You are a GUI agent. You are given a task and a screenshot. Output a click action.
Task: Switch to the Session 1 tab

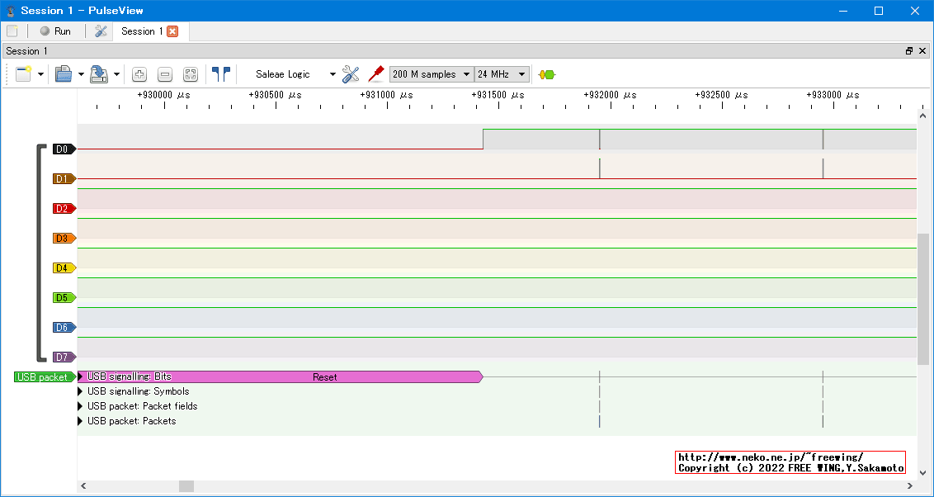[x=142, y=31]
